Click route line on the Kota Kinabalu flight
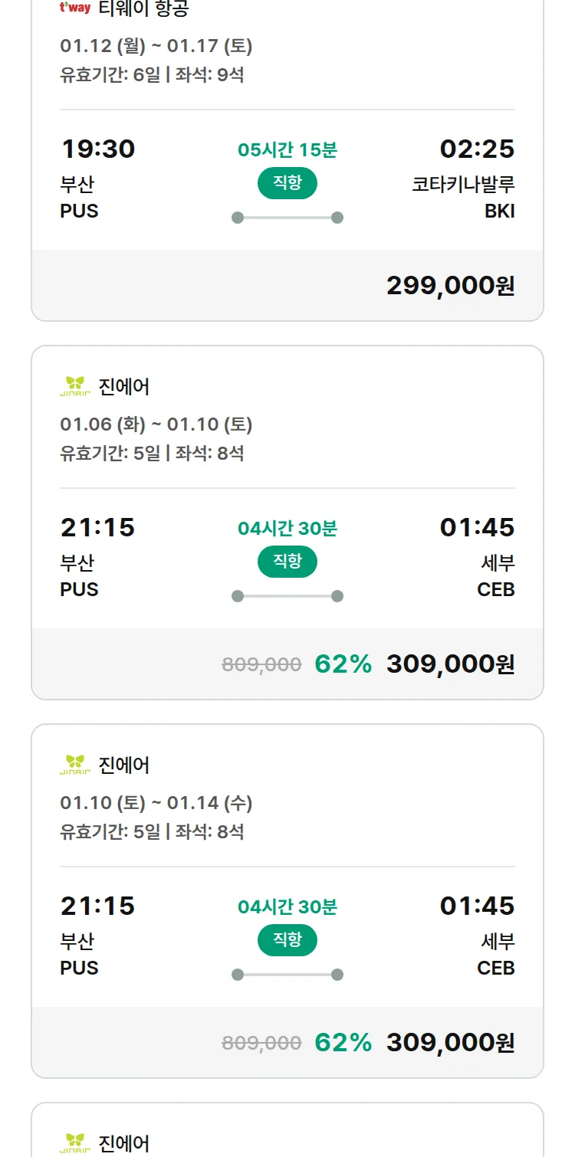 287,218
